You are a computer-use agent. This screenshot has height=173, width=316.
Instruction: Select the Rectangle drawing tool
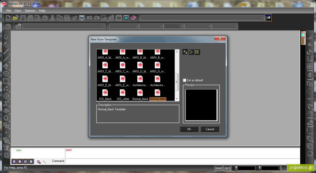(6, 81)
